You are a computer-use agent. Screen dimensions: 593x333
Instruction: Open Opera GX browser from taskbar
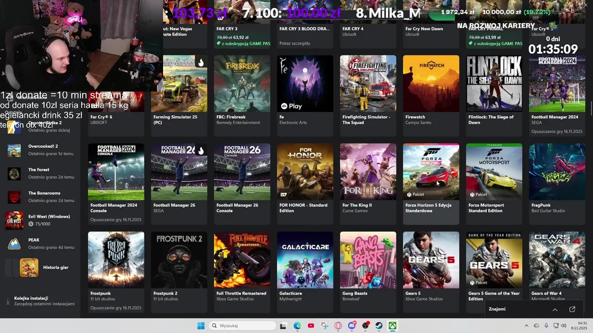(338, 326)
